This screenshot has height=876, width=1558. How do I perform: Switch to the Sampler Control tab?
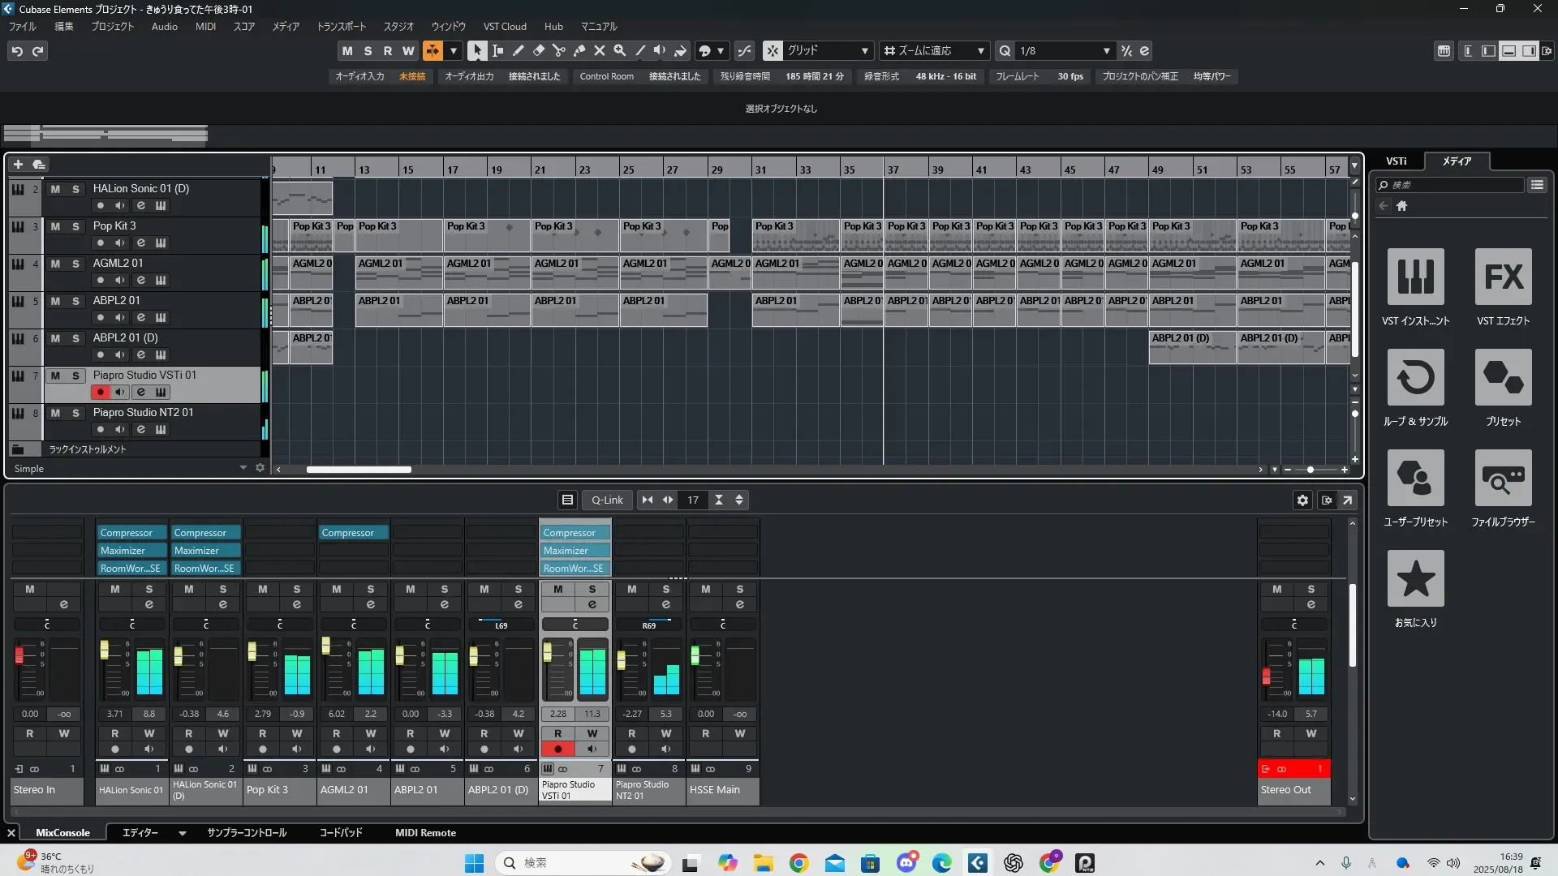247,833
